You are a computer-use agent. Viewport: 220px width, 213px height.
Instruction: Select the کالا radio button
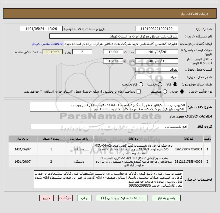pos(175,84)
